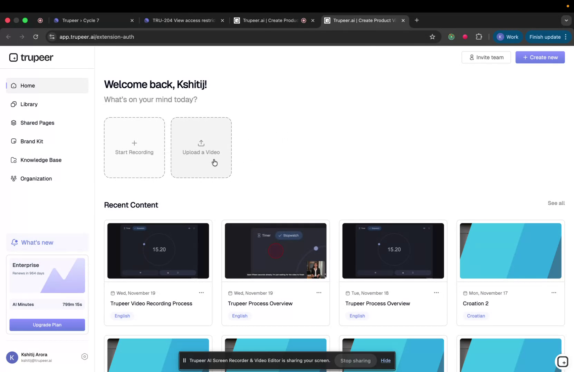Open the Knowledge Base section
The height and width of the screenshot is (372, 574).
tap(40, 160)
